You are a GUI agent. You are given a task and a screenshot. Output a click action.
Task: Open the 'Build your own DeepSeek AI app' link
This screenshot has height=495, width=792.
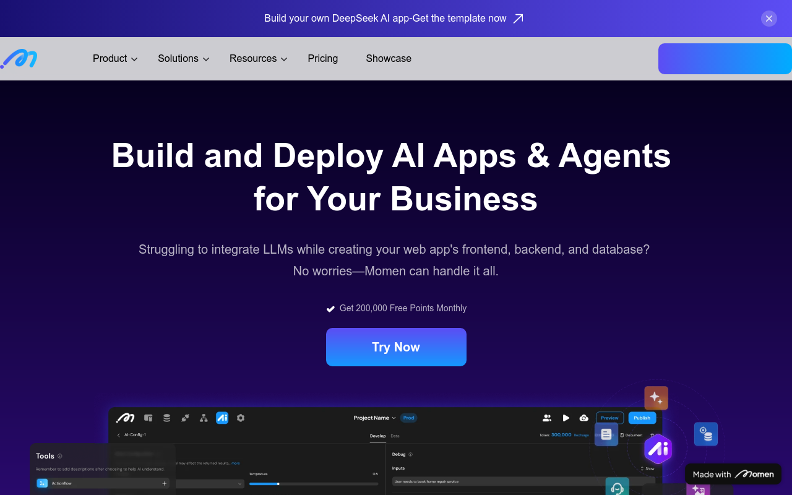click(385, 19)
